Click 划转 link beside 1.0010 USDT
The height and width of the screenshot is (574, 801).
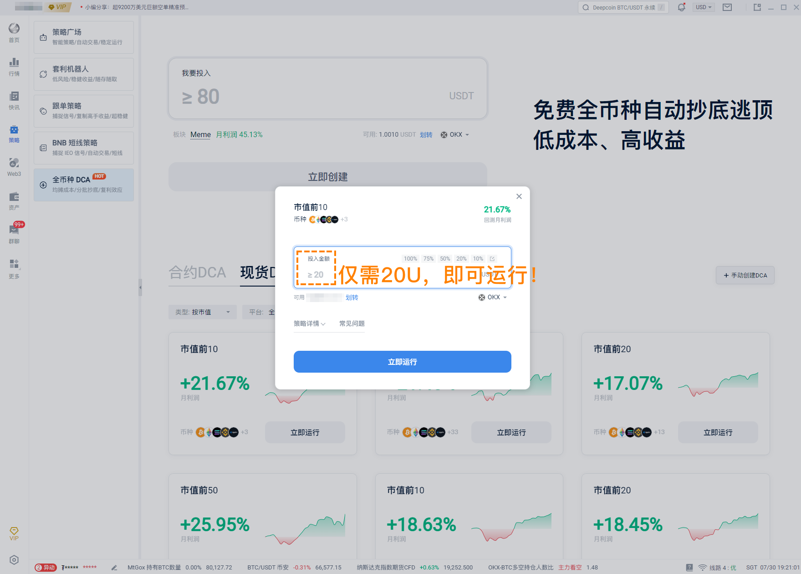point(426,135)
